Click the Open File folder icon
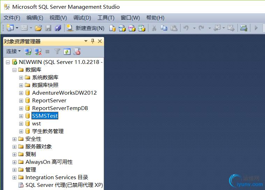Image resolution: width=265 pixels, height=190 pixels. (38, 28)
